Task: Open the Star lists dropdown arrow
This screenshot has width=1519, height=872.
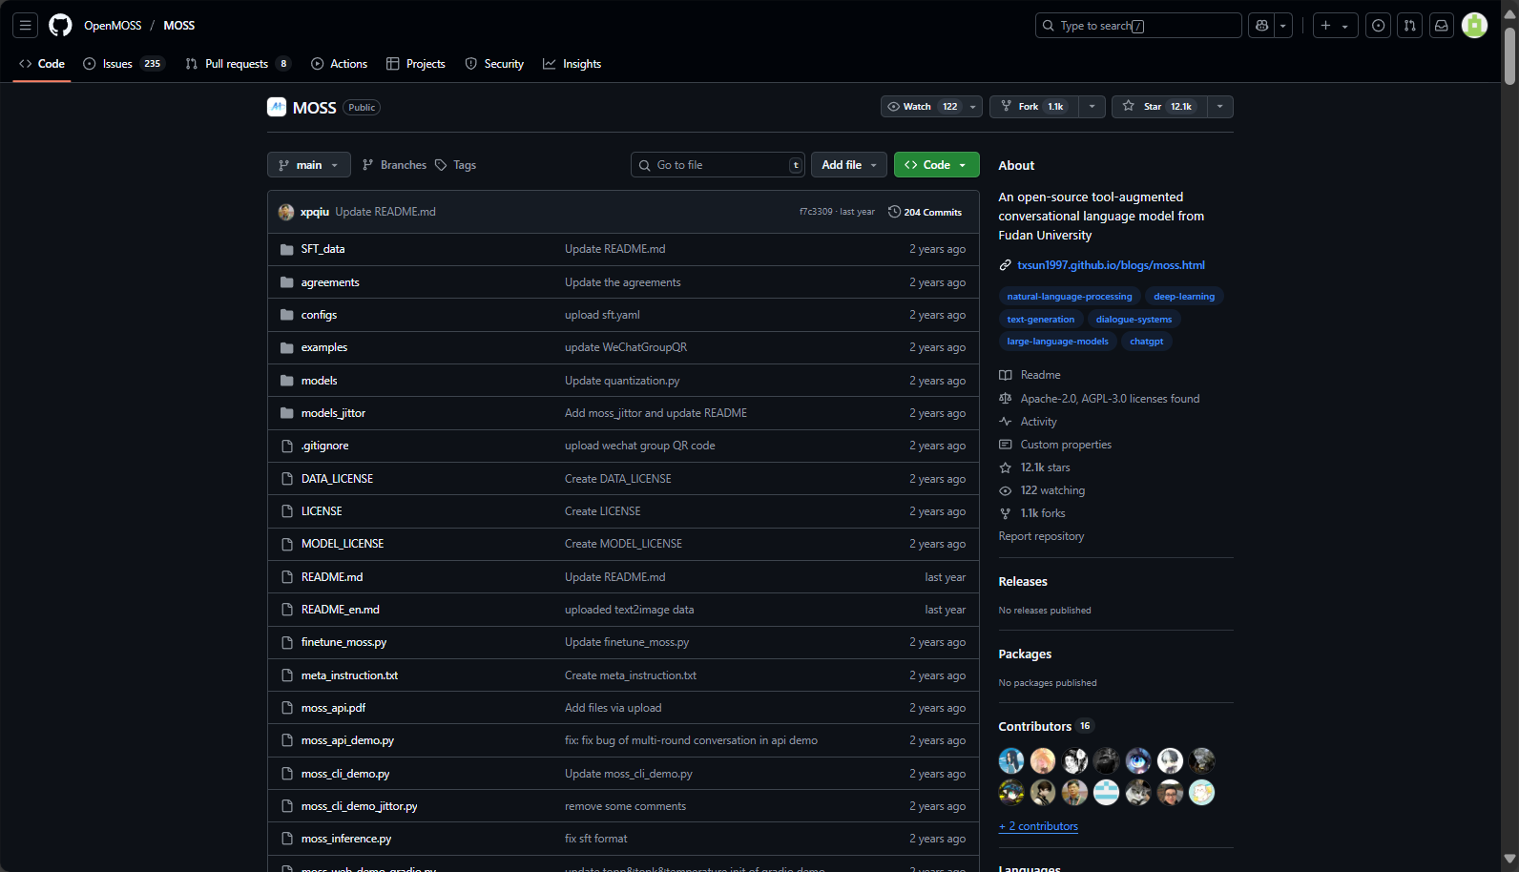Action: (x=1220, y=107)
